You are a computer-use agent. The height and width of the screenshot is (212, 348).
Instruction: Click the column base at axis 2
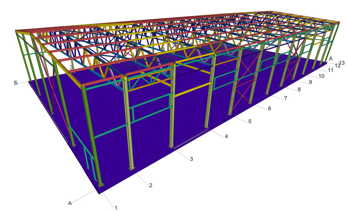tap(131, 168)
